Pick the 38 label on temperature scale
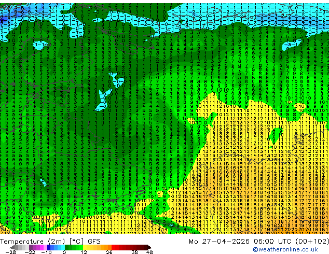The height and width of the screenshot is (254, 329). pyautogui.click(x=134, y=252)
